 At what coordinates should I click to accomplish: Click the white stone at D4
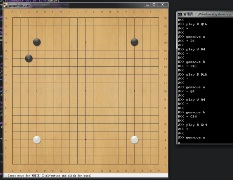coord(37,140)
